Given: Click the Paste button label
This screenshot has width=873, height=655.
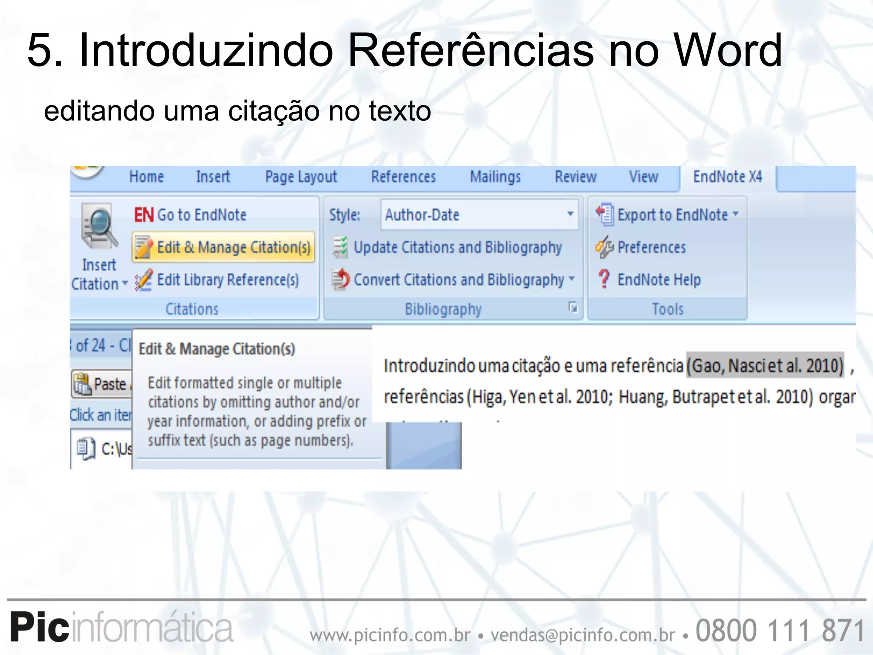Looking at the screenshot, I should click(x=110, y=384).
